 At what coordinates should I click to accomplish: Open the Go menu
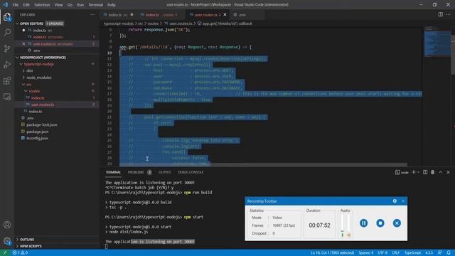(70, 5)
